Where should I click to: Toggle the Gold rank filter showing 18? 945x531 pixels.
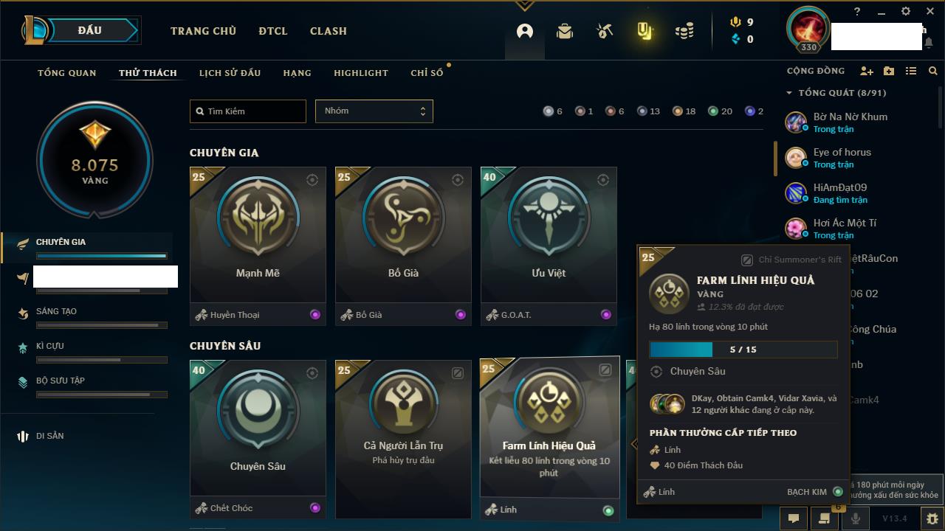pyautogui.click(x=684, y=111)
